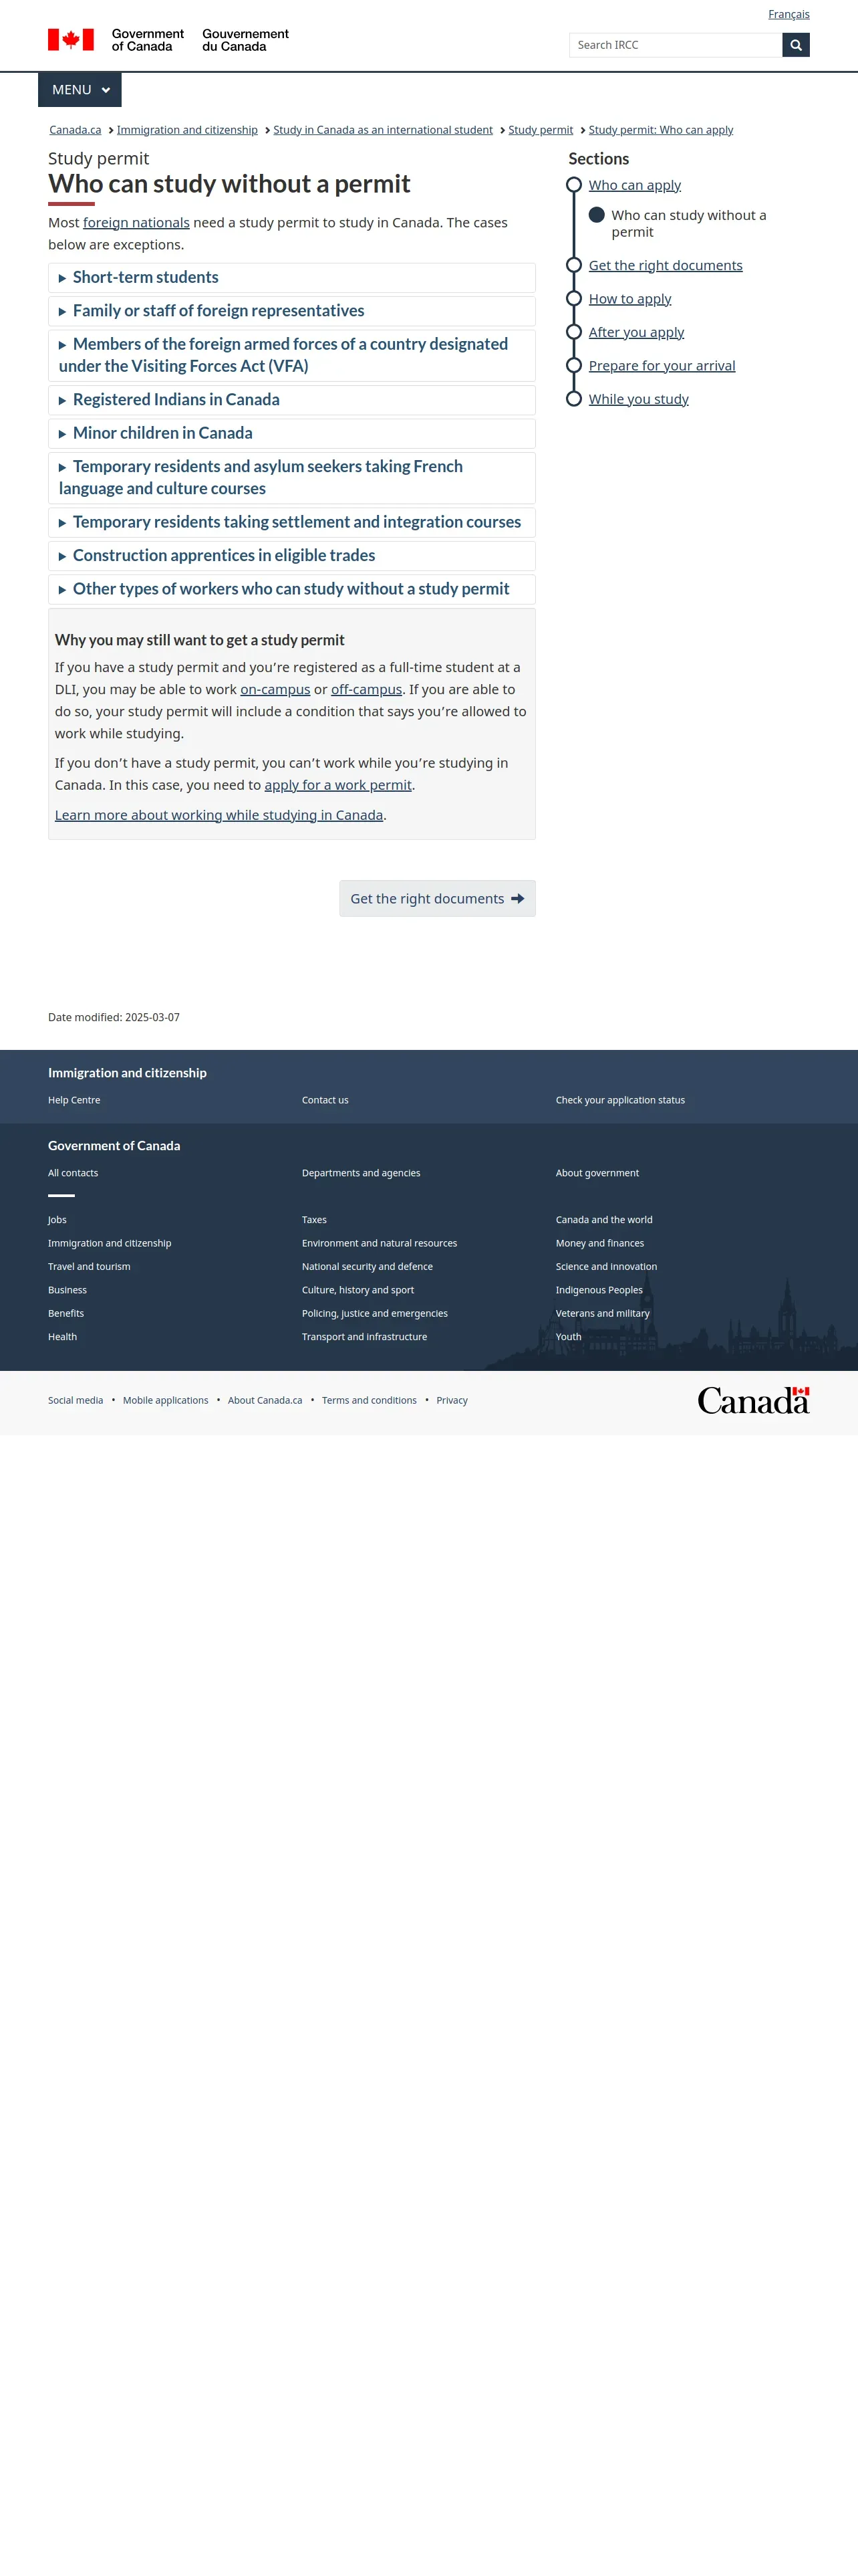Go to Get the right documents section link

[666, 265]
